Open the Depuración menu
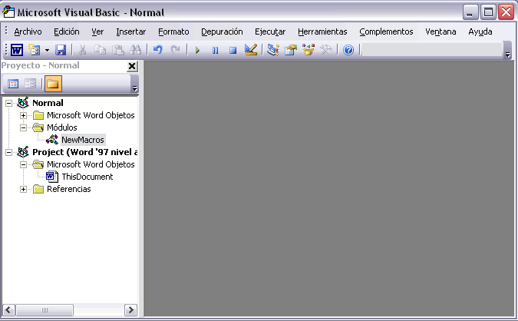 [222, 31]
